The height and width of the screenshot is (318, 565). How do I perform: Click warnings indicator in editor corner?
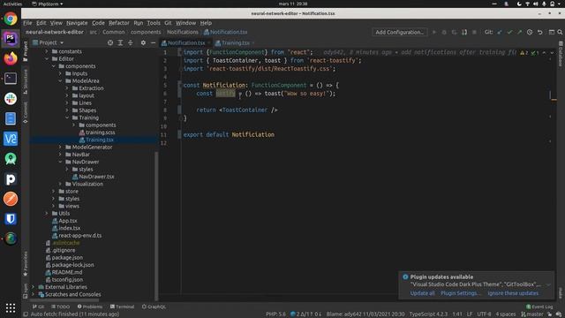coord(524,53)
